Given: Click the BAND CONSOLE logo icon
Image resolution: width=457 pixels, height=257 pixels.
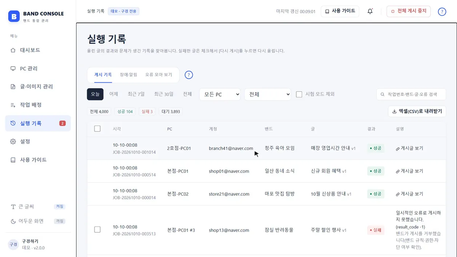Looking at the screenshot, I should point(14,16).
